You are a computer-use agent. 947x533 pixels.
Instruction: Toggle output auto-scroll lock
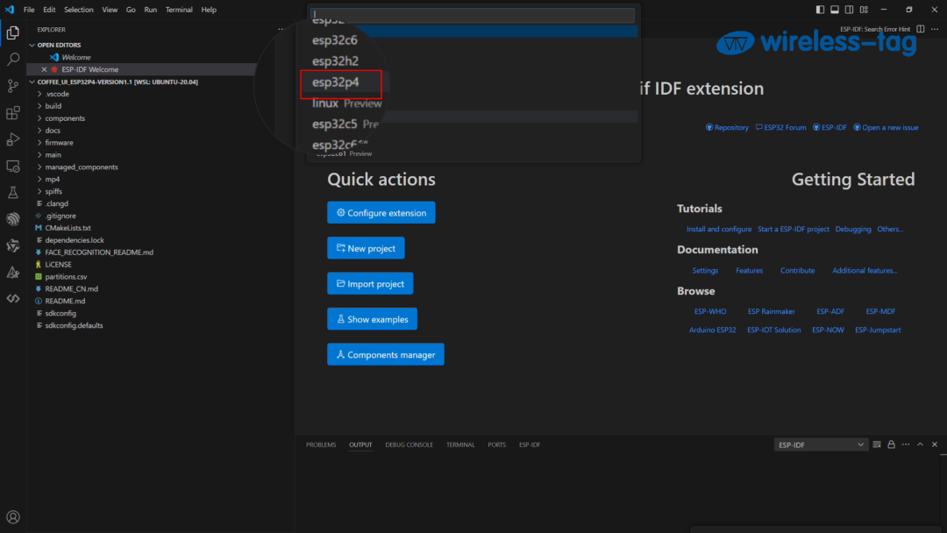click(891, 444)
